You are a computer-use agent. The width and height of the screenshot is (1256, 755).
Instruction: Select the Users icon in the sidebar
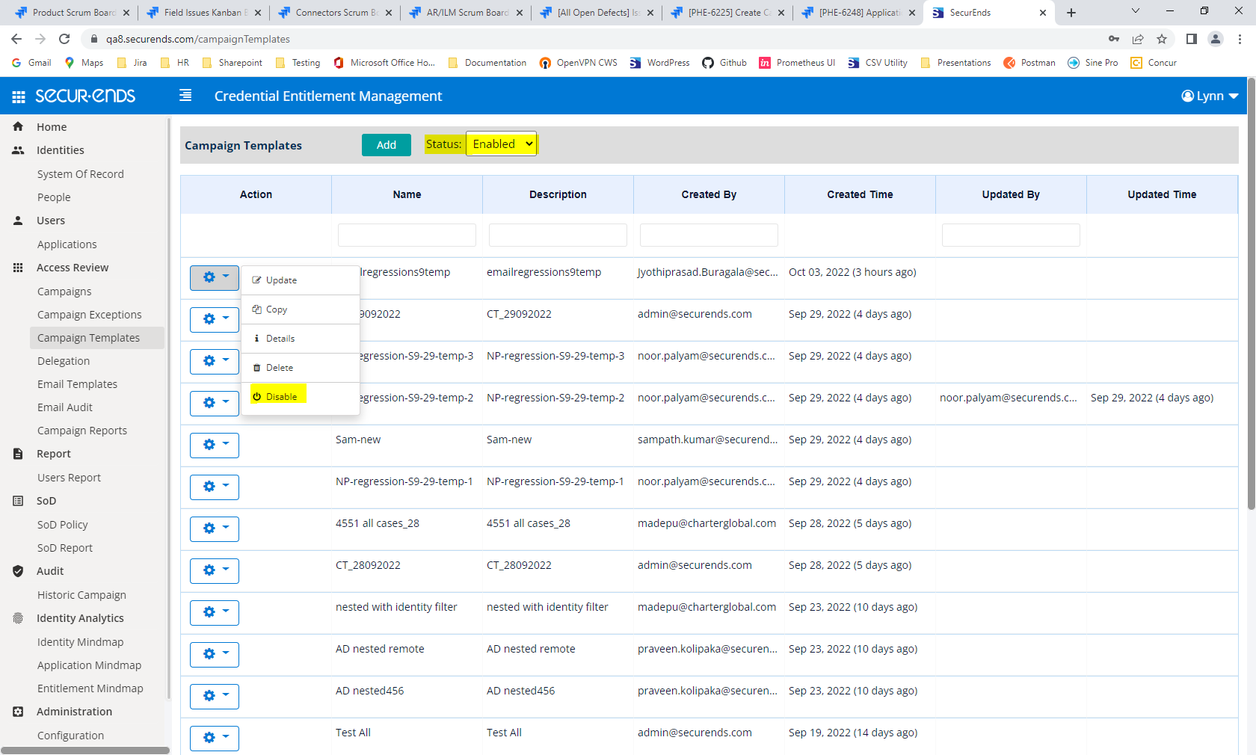click(17, 220)
